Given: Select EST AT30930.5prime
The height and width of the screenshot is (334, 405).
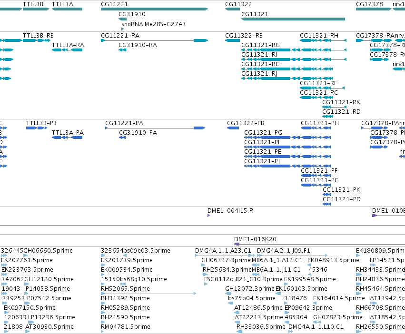Looking at the screenshot, I should [x=49, y=327].
